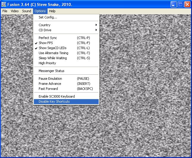Click the Fusion app icon in title bar
This screenshot has width=192, height=158.
(x=4, y=4)
